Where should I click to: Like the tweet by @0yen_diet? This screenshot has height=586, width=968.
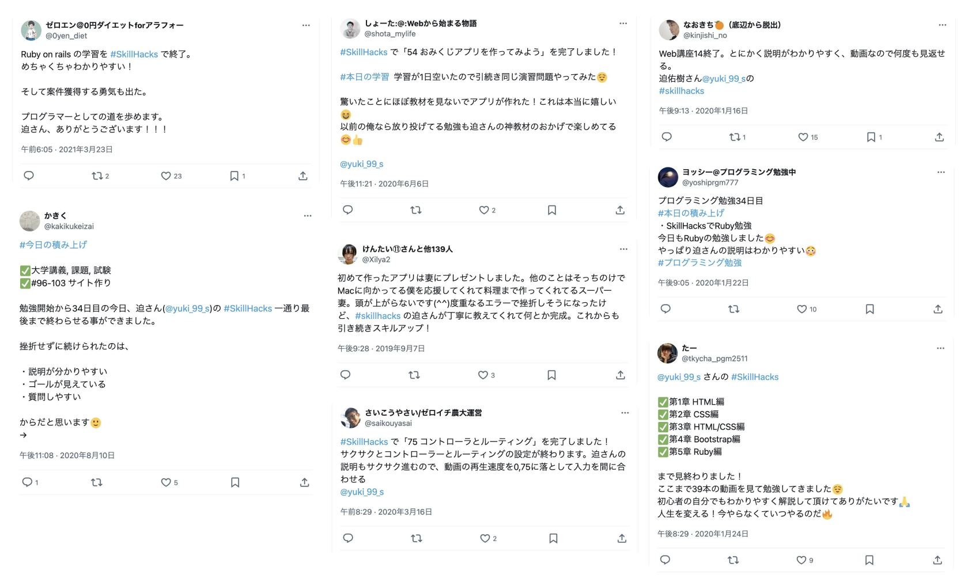click(x=171, y=176)
